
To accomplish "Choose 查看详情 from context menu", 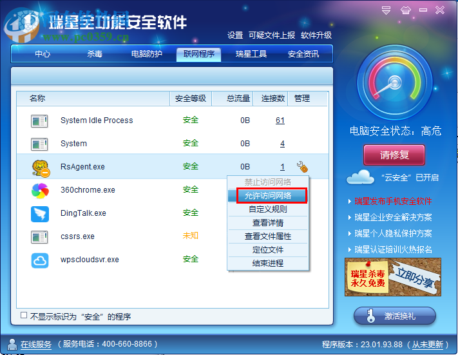I will 268,223.
